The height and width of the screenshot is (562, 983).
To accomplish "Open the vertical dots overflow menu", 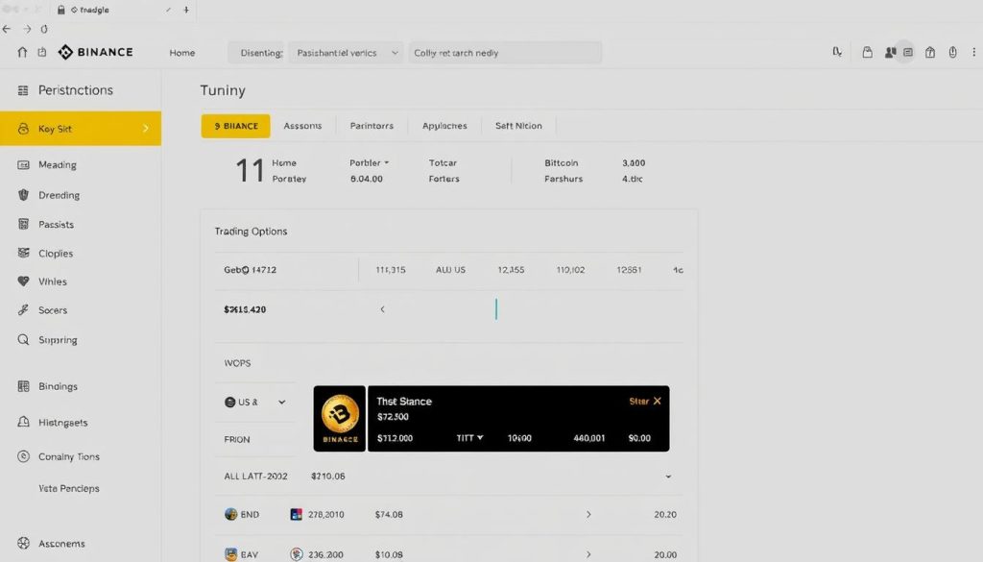I will click(973, 53).
